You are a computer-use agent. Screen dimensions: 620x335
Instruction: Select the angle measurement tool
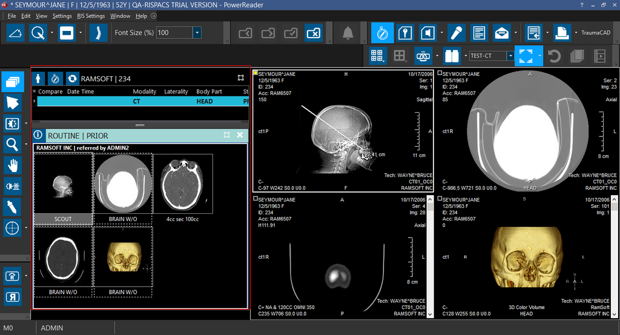pos(16,33)
